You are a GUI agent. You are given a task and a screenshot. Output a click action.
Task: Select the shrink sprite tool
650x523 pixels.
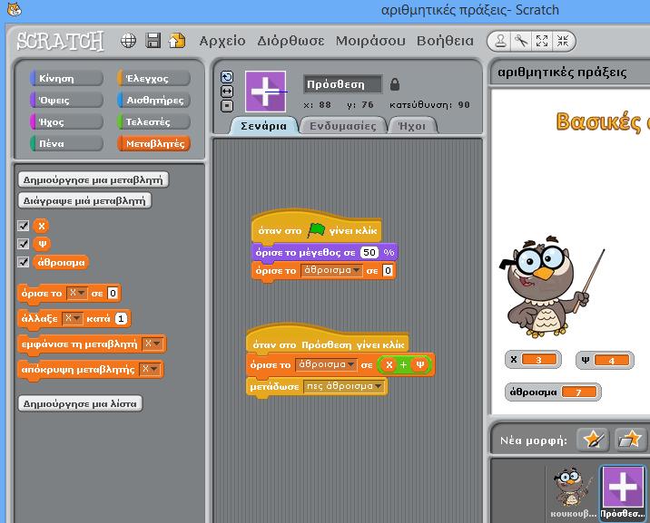(x=563, y=41)
